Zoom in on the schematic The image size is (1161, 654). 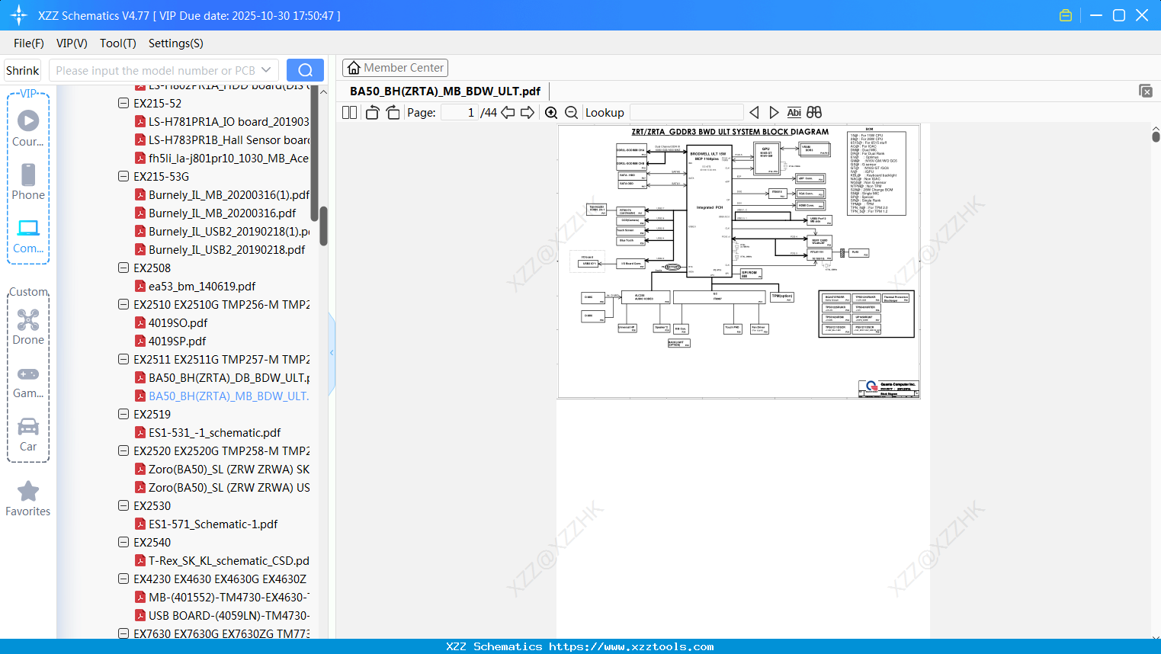(551, 113)
